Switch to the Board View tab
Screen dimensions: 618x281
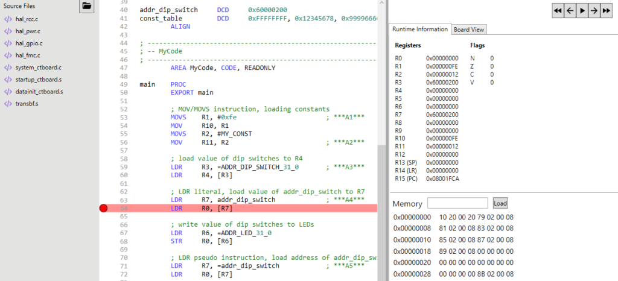pyautogui.click(x=469, y=30)
